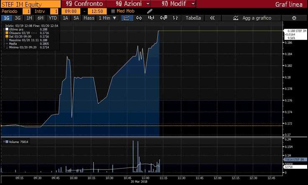This screenshot has width=308, height=185.
Task: Click the 32758 volume average label
Action: coord(295,167)
